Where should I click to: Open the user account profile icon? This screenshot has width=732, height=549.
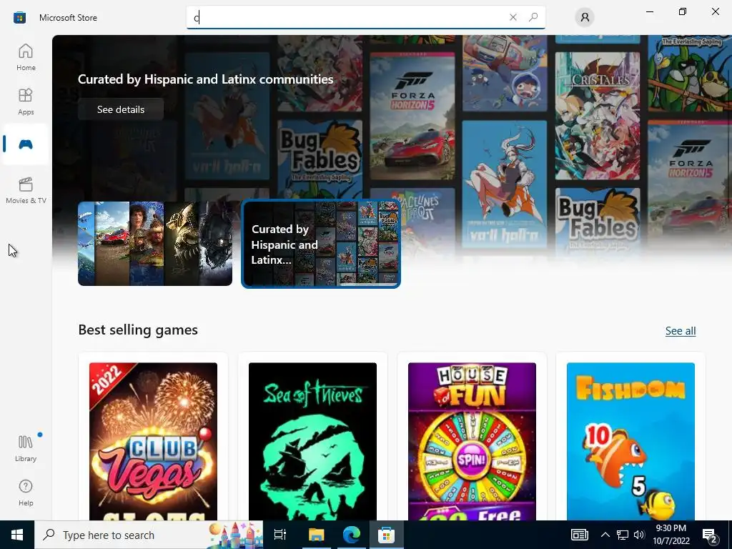click(585, 18)
